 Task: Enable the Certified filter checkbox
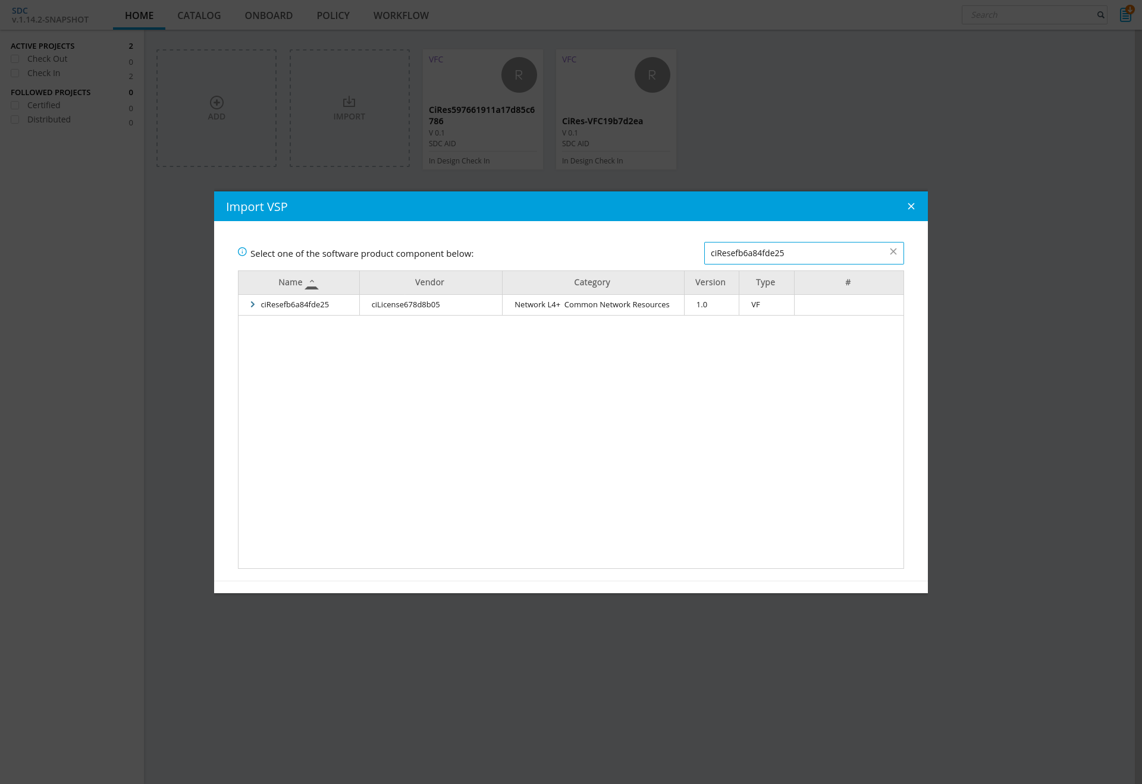[15, 105]
